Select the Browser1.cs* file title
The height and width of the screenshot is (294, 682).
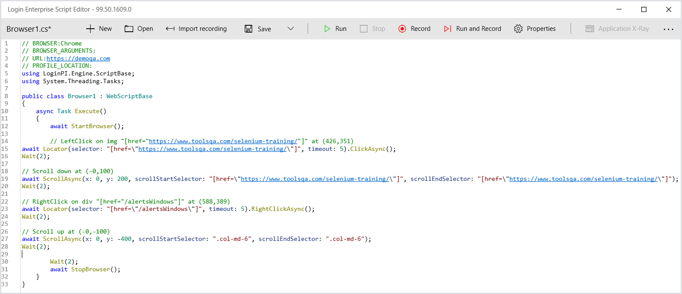point(29,29)
